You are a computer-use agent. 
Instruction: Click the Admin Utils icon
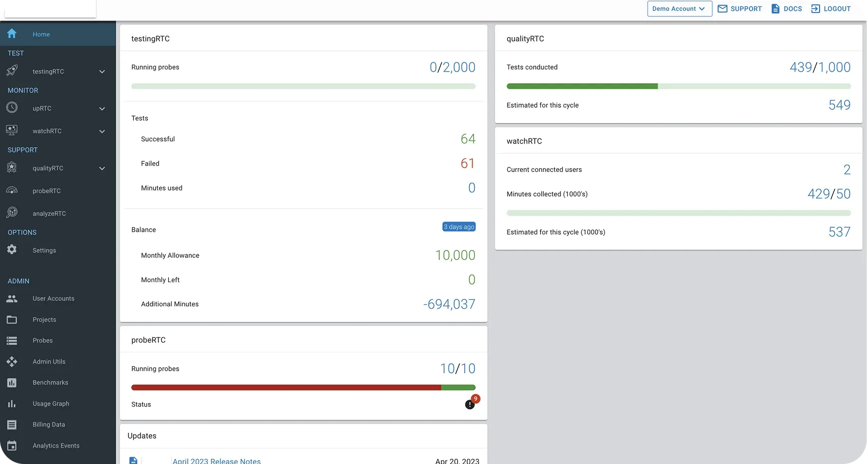coord(12,361)
